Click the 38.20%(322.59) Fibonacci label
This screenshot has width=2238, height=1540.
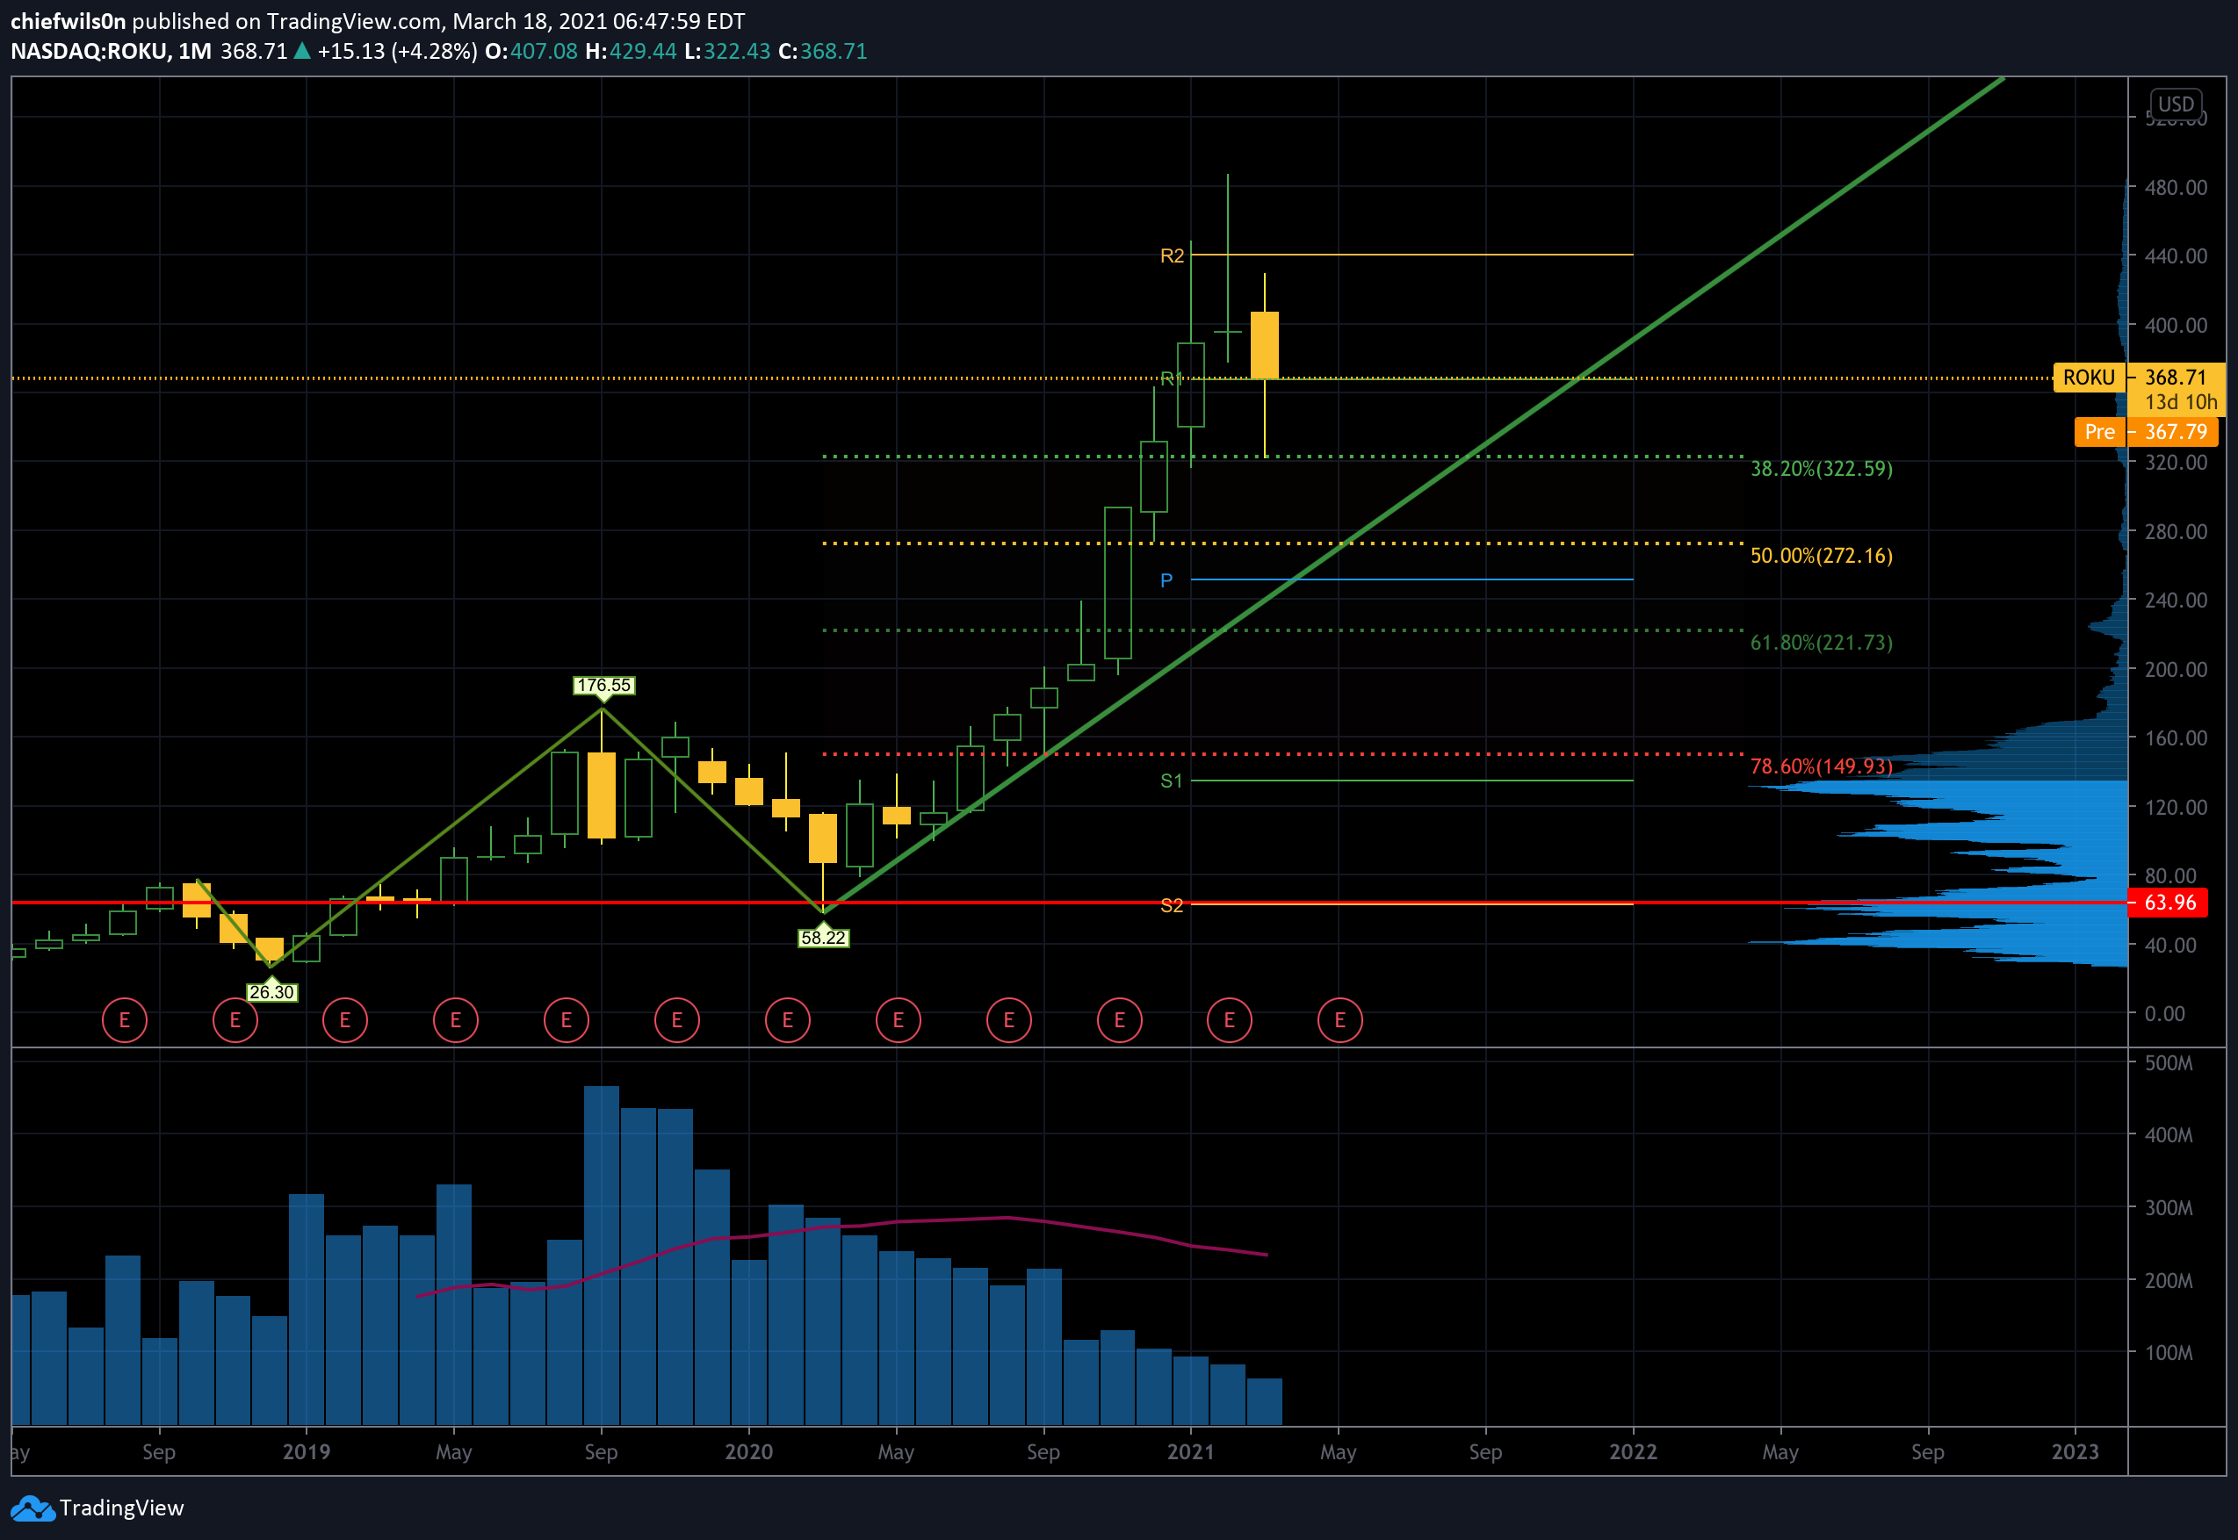click(1821, 469)
